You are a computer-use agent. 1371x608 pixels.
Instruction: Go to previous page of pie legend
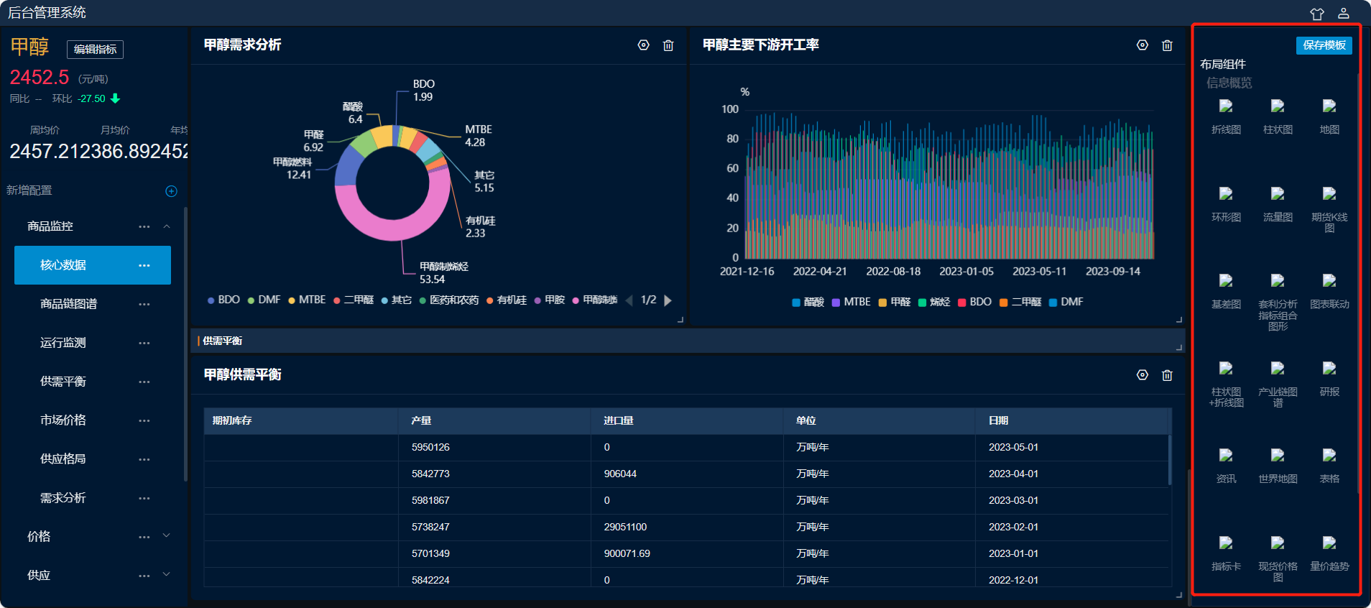click(629, 300)
